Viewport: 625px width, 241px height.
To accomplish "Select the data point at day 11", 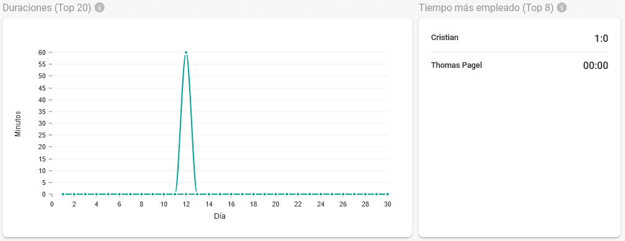I will [174, 195].
